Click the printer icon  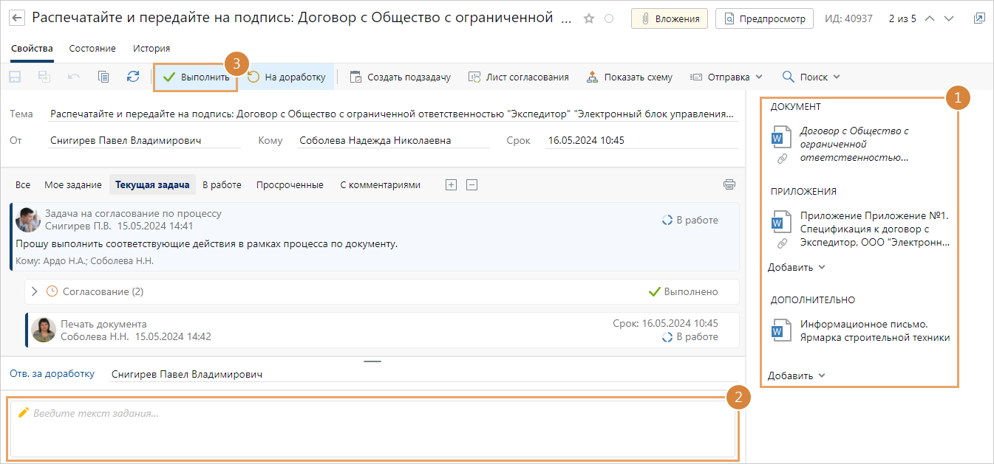tap(729, 184)
